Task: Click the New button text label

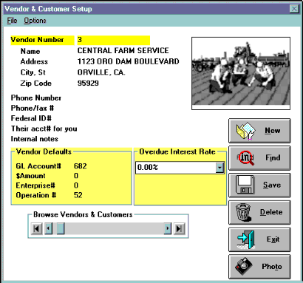Action: [x=273, y=131]
